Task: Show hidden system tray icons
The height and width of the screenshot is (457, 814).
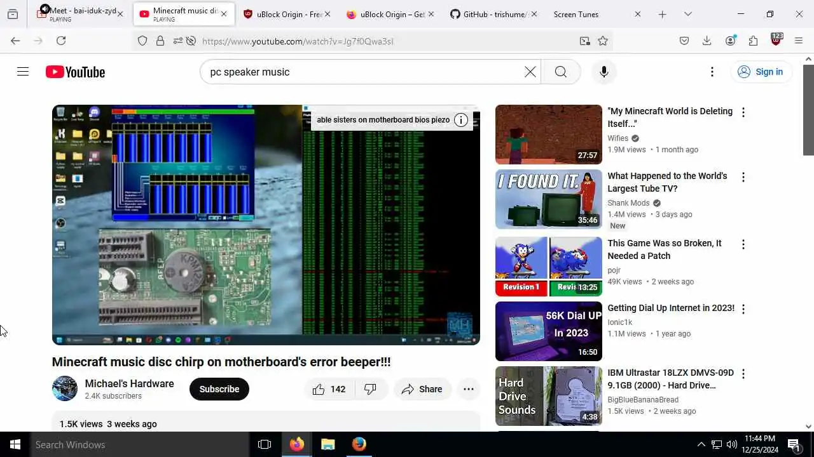Action: pos(701,444)
